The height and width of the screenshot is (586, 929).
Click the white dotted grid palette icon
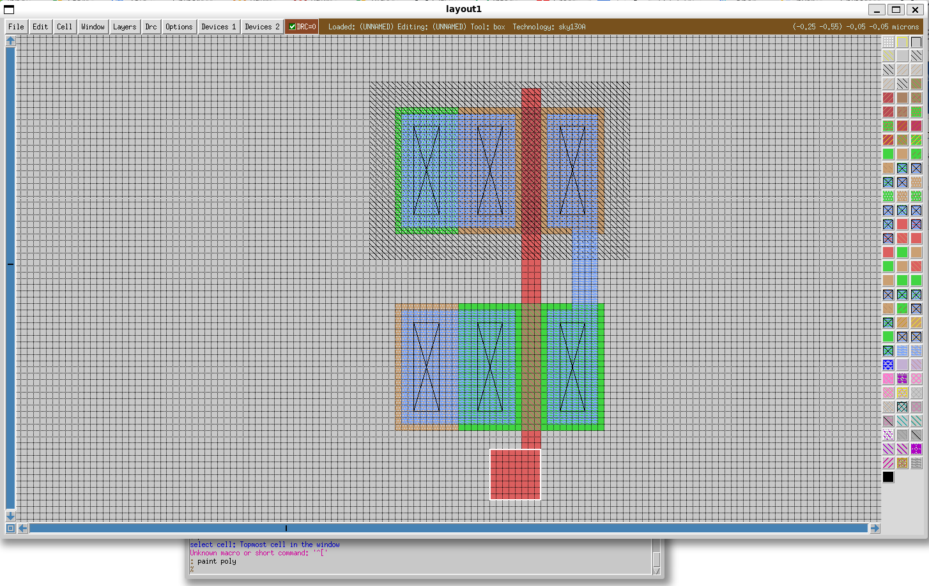tap(888, 42)
